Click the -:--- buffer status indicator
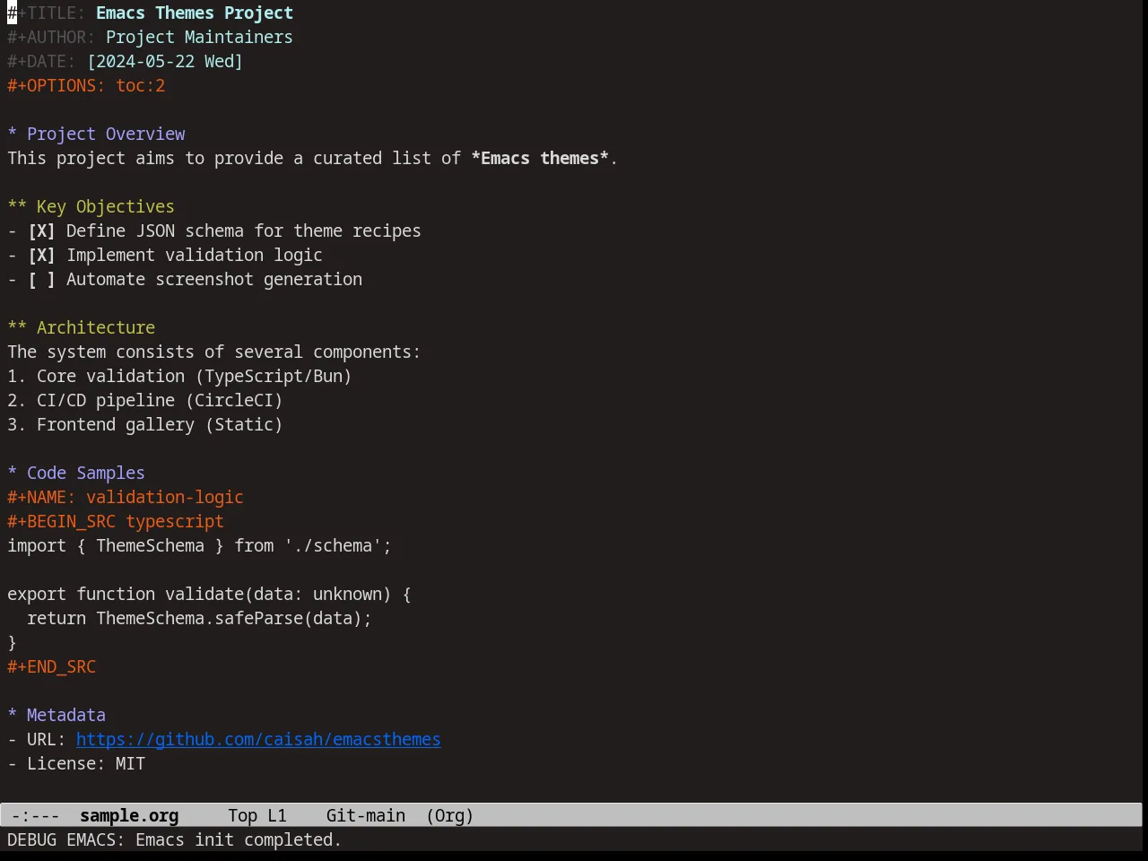 click(36, 816)
